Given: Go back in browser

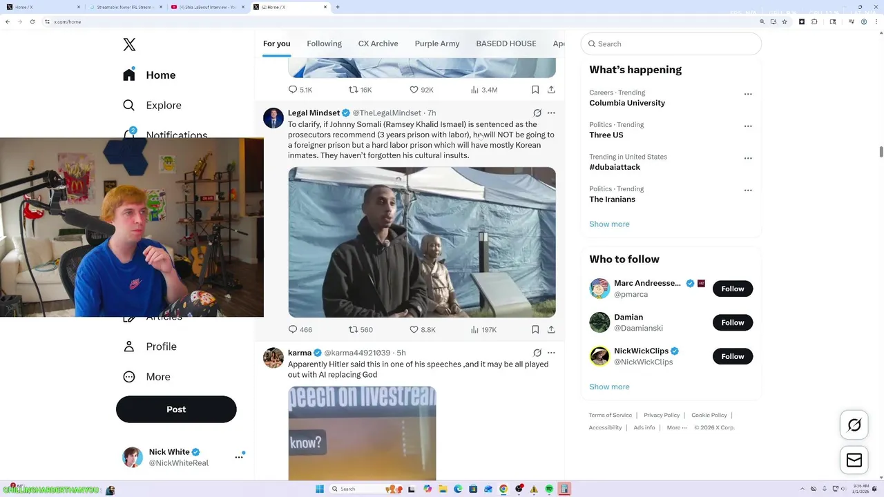Looking at the screenshot, I should click(8, 21).
